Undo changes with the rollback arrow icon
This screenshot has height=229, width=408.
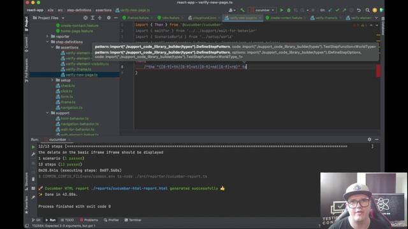tap(359, 10)
